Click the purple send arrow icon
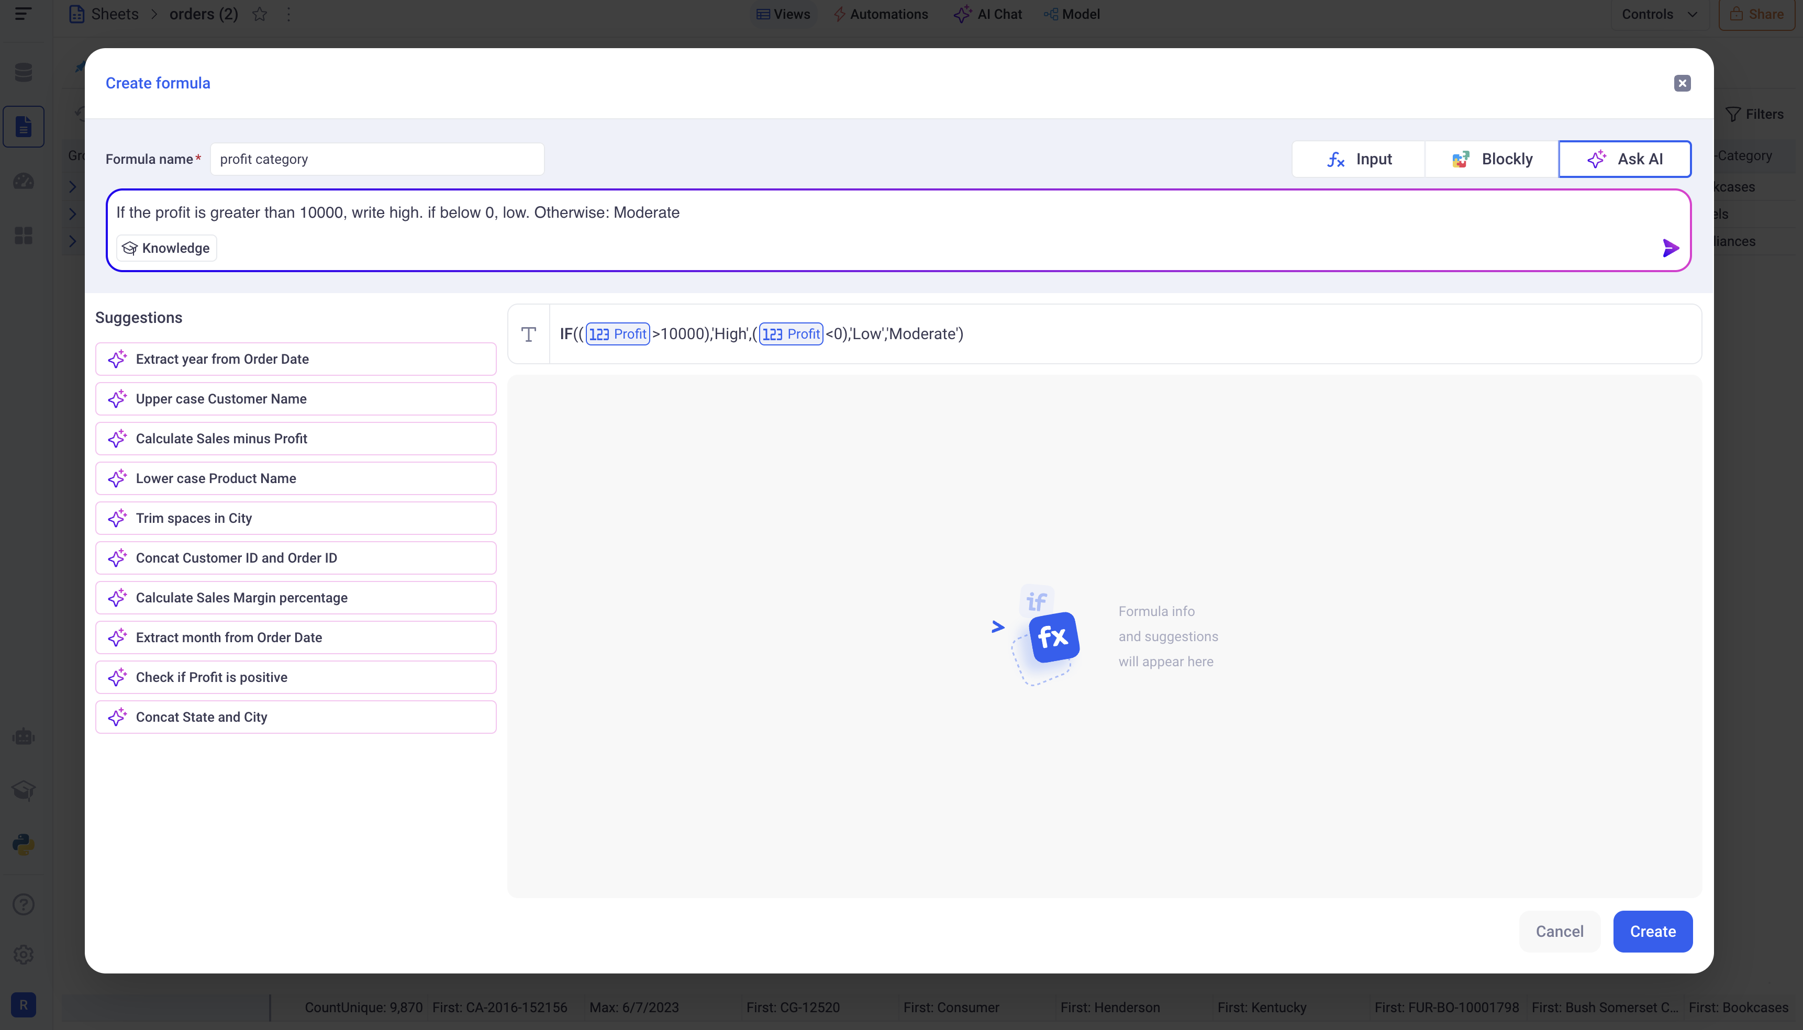Viewport: 1803px width, 1030px height. pyautogui.click(x=1670, y=248)
